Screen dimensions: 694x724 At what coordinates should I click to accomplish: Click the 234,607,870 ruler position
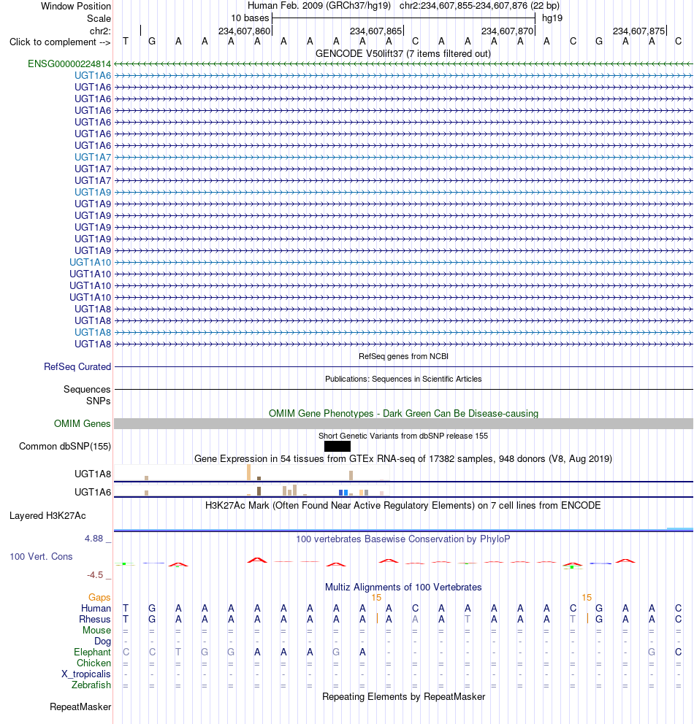click(507, 31)
